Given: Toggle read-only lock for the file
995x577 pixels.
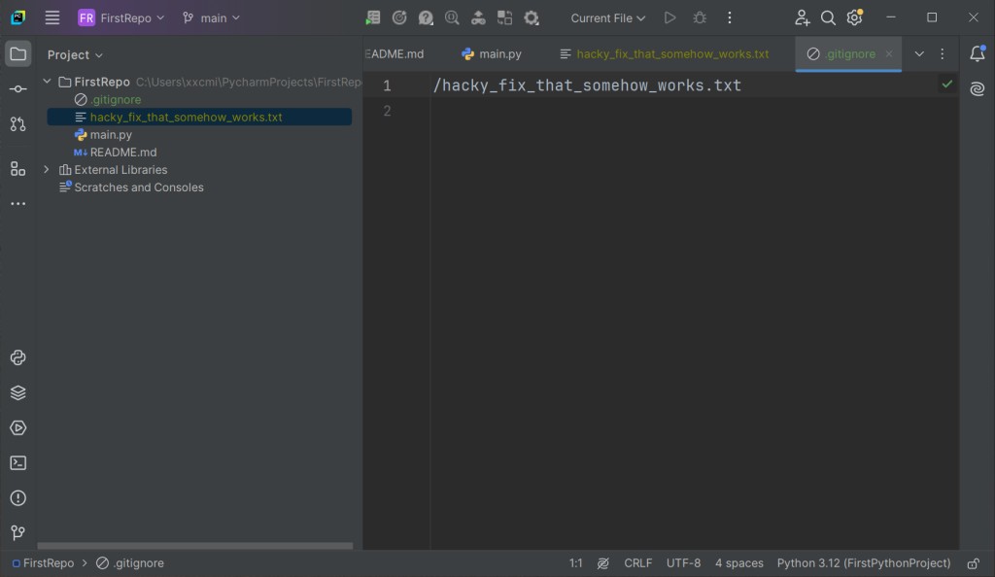Looking at the screenshot, I should point(973,563).
